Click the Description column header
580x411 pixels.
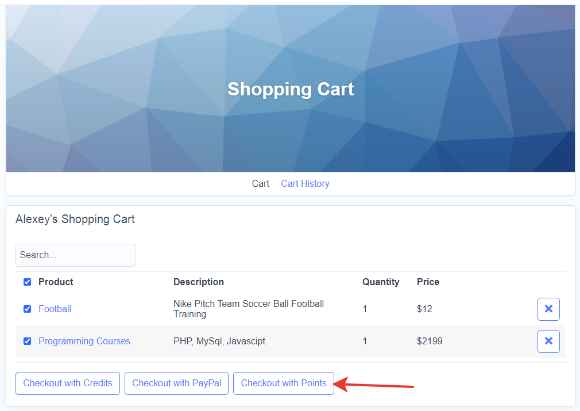pyautogui.click(x=199, y=282)
